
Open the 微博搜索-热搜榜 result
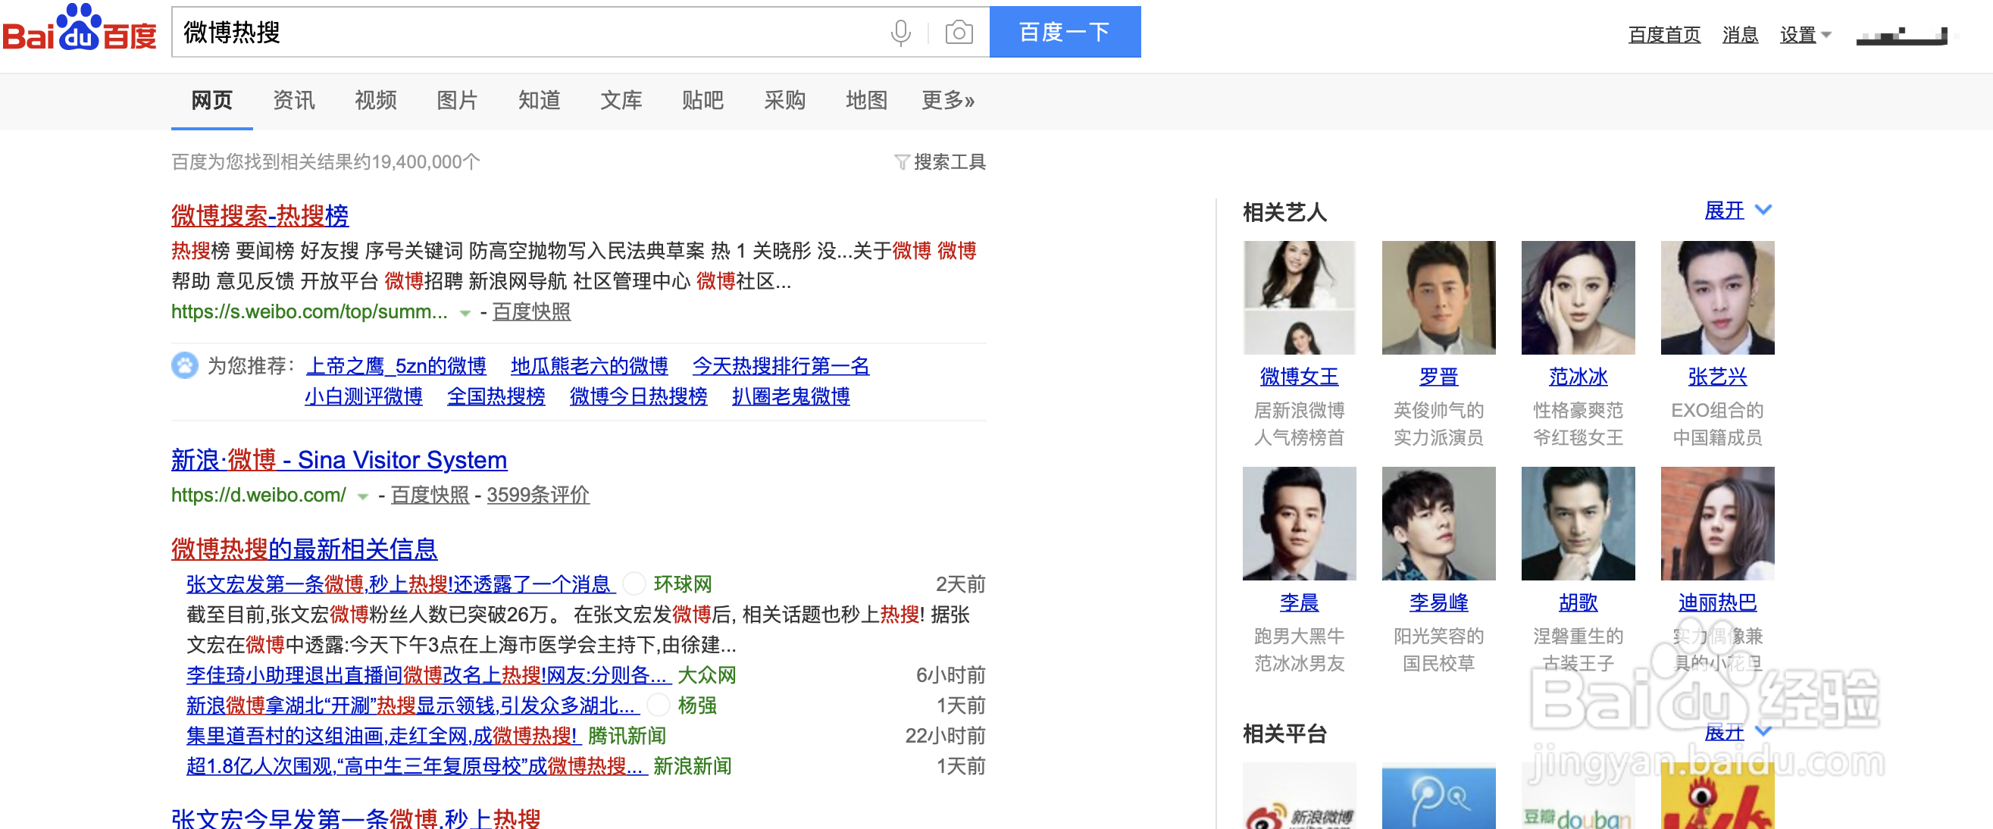click(x=260, y=215)
